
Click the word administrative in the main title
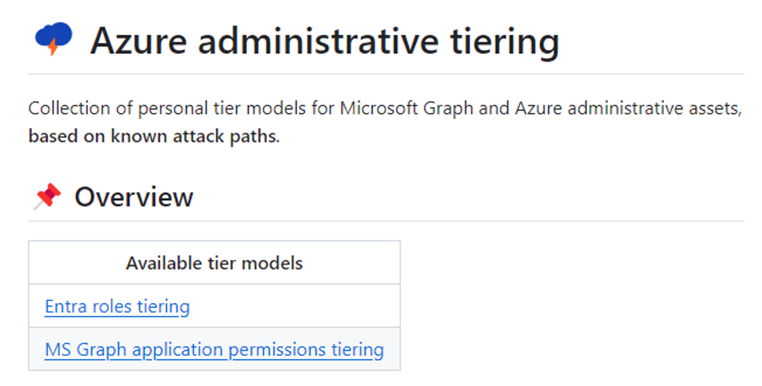point(319,41)
